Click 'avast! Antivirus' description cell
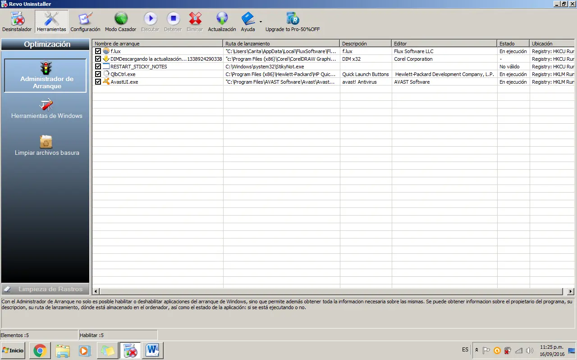Screen dimensions: 577x360 (359, 82)
